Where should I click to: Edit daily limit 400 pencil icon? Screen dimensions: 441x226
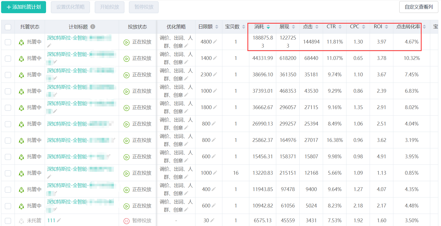[213, 189]
